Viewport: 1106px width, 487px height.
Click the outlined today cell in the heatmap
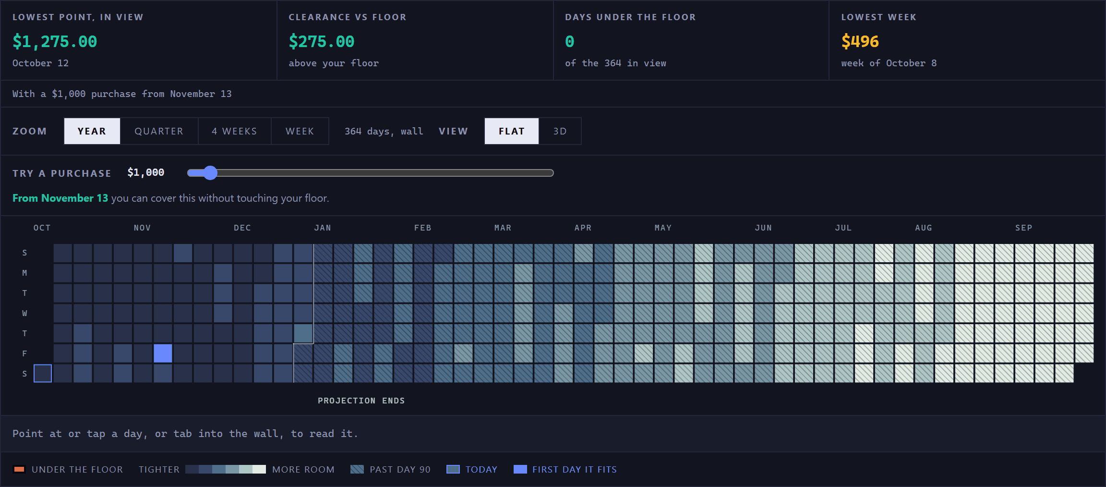point(43,373)
